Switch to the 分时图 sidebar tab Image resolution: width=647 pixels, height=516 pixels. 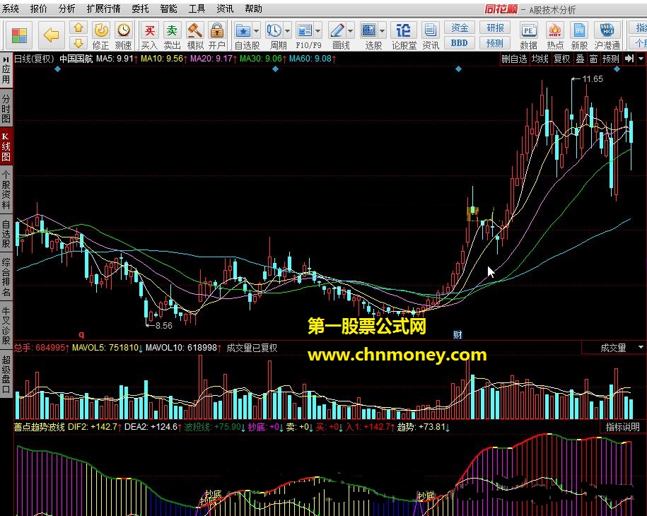6,109
